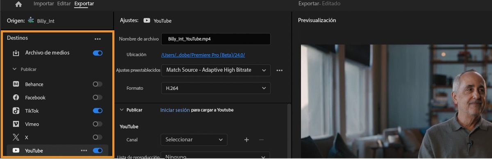Open the Ubicación file path link

click(203, 55)
